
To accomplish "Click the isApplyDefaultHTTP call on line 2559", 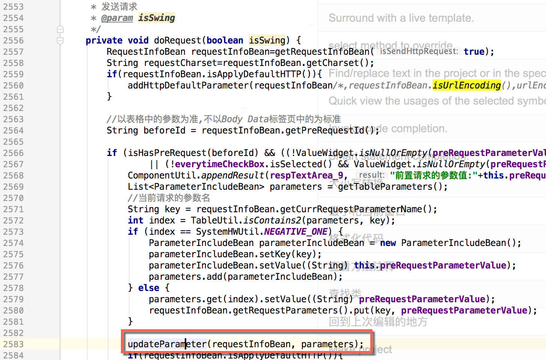I will pos(254,74).
